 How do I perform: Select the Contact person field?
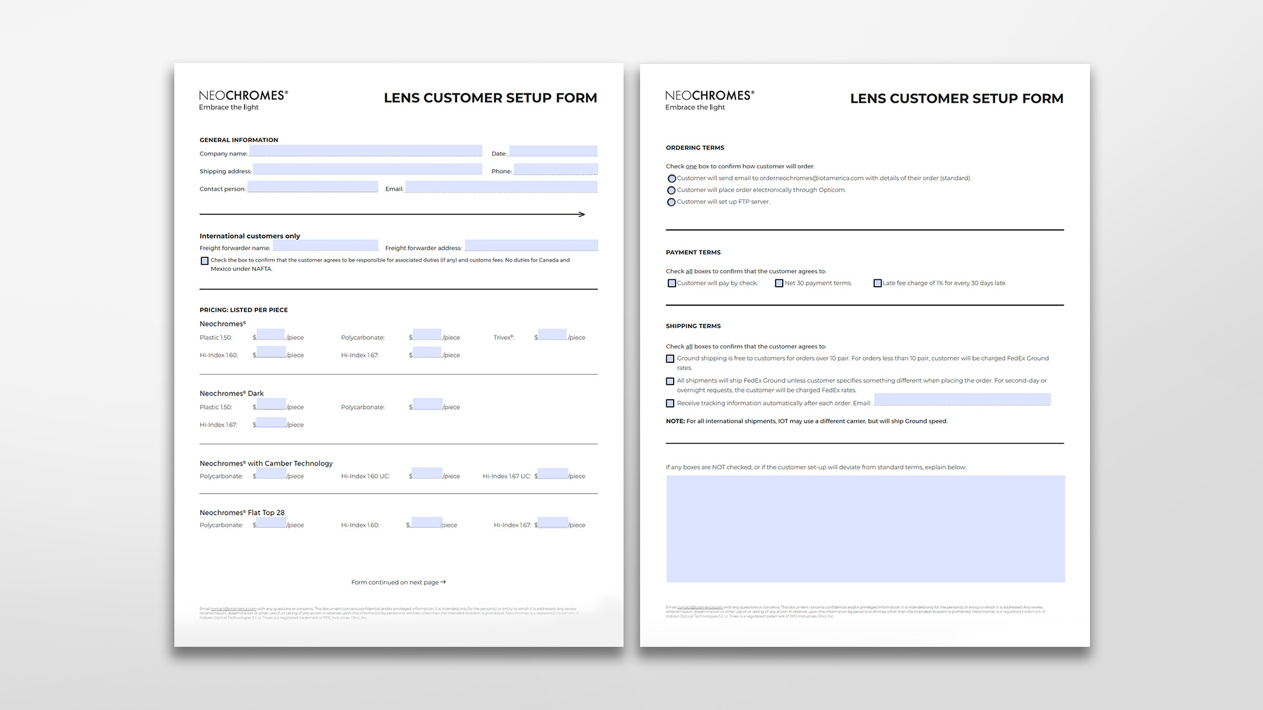pyautogui.click(x=312, y=187)
